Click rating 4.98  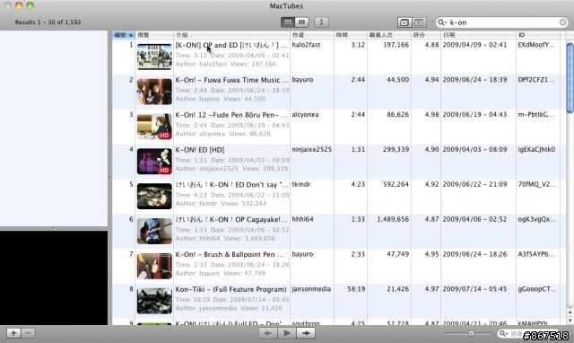(x=432, y=115)
